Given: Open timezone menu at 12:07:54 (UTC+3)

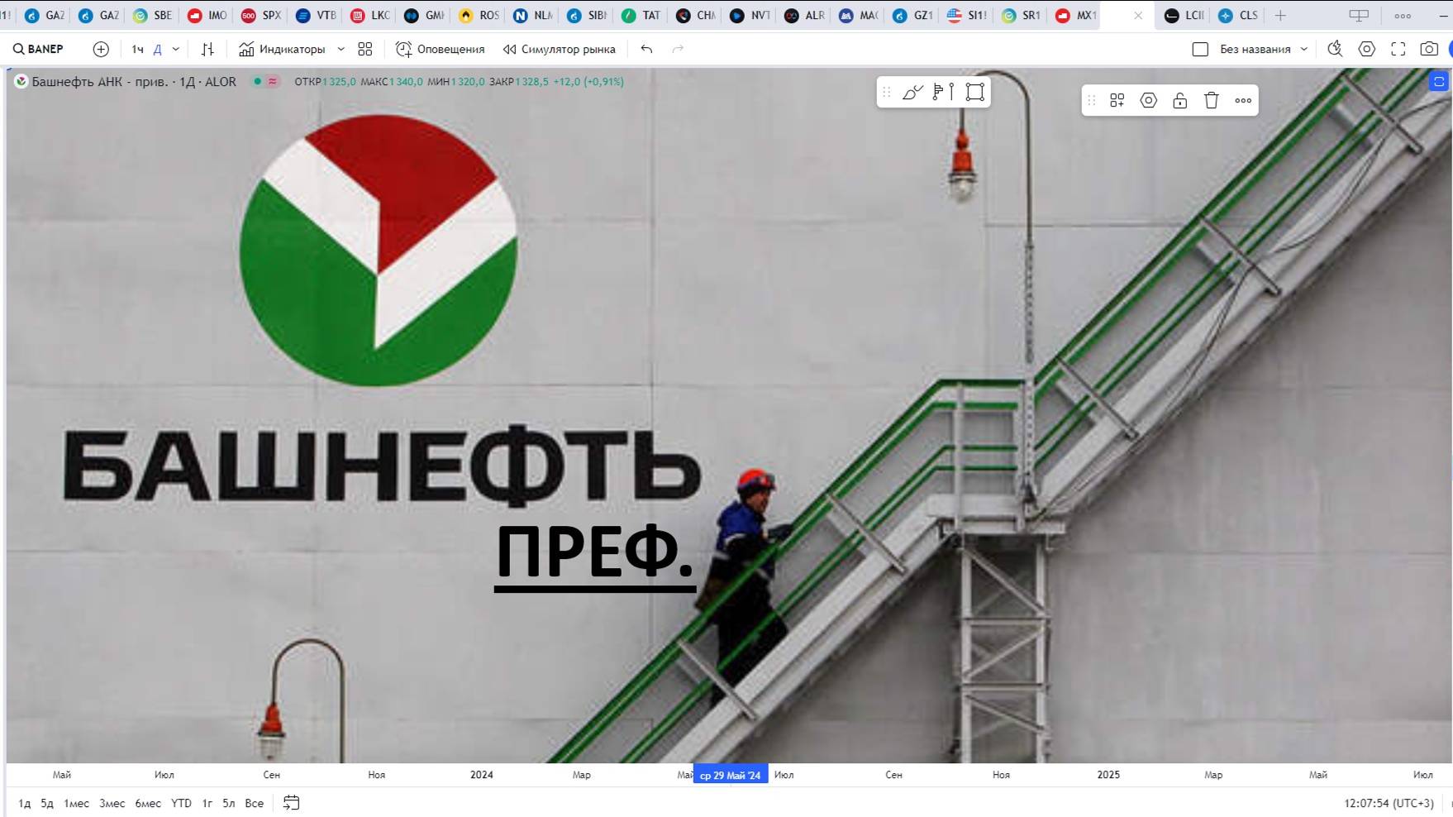Looking at the screenshot, I should click(x=1389, y=803).
